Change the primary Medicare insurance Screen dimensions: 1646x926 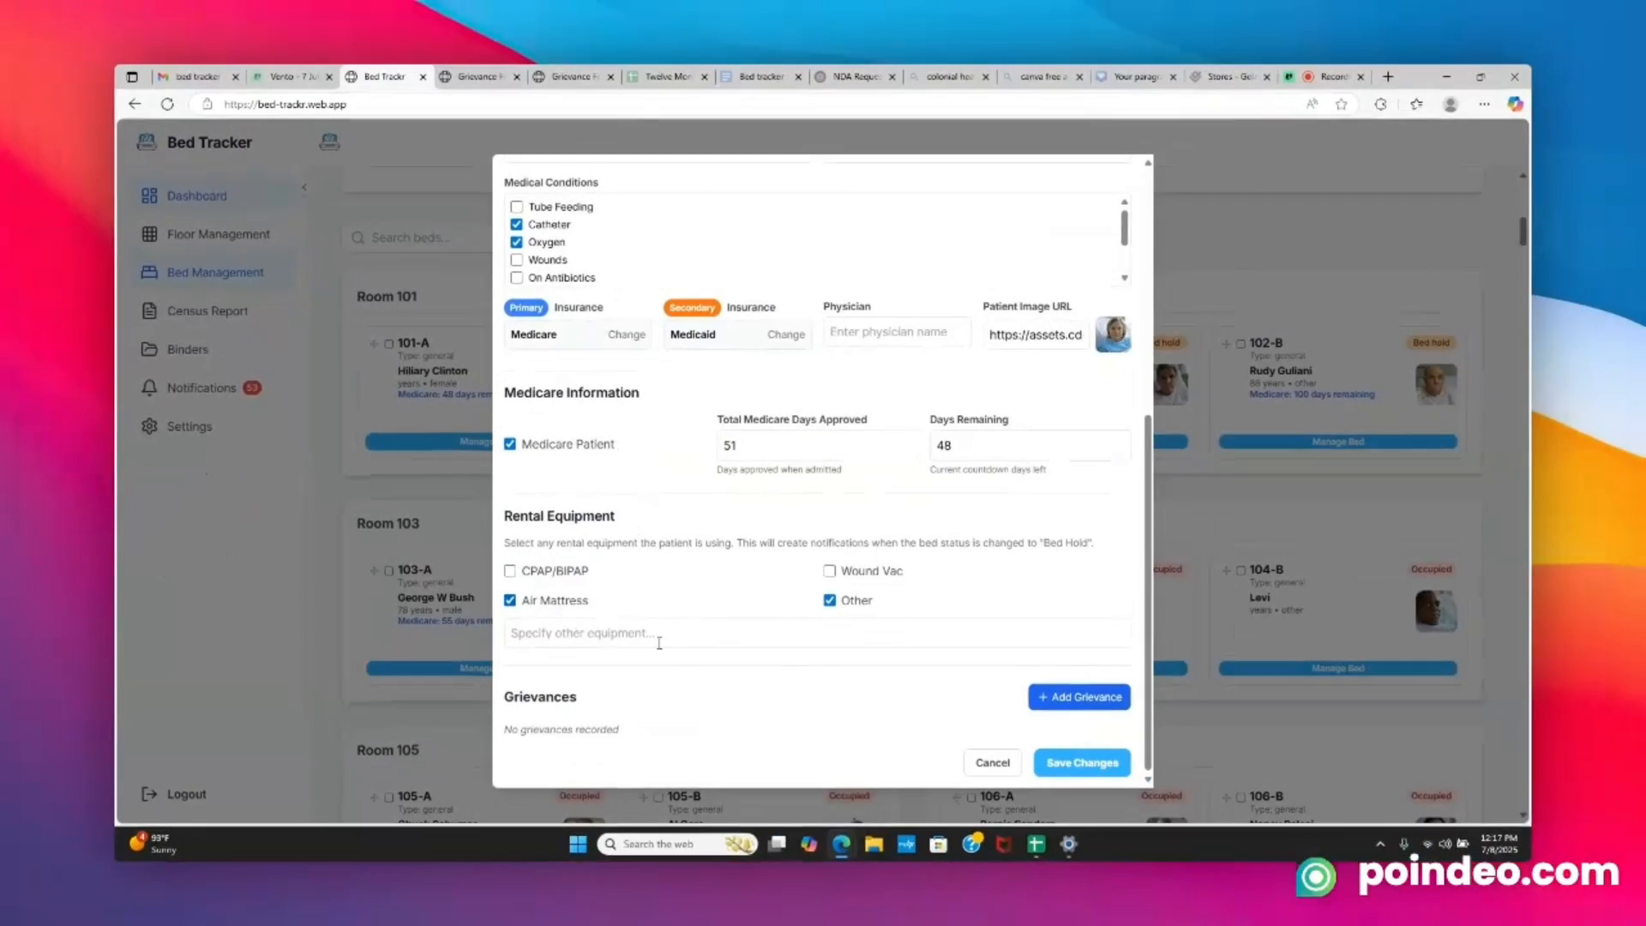[x=626, y=334]
